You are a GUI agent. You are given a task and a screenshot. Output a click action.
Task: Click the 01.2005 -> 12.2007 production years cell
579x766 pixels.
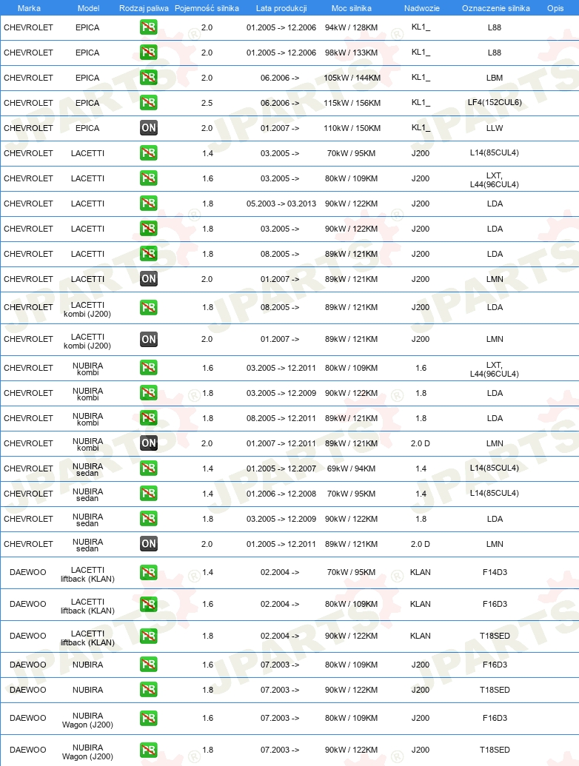point(281,468)
